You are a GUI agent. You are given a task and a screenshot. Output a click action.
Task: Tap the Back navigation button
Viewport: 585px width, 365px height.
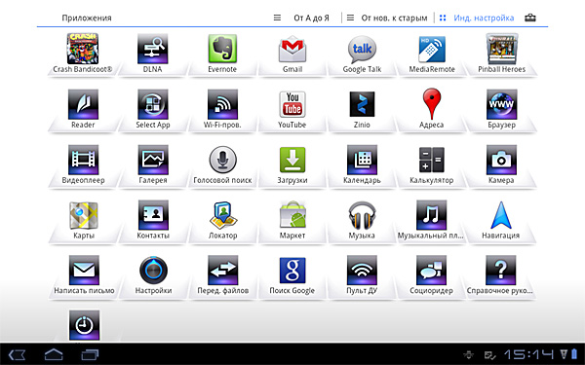point(17,354)
